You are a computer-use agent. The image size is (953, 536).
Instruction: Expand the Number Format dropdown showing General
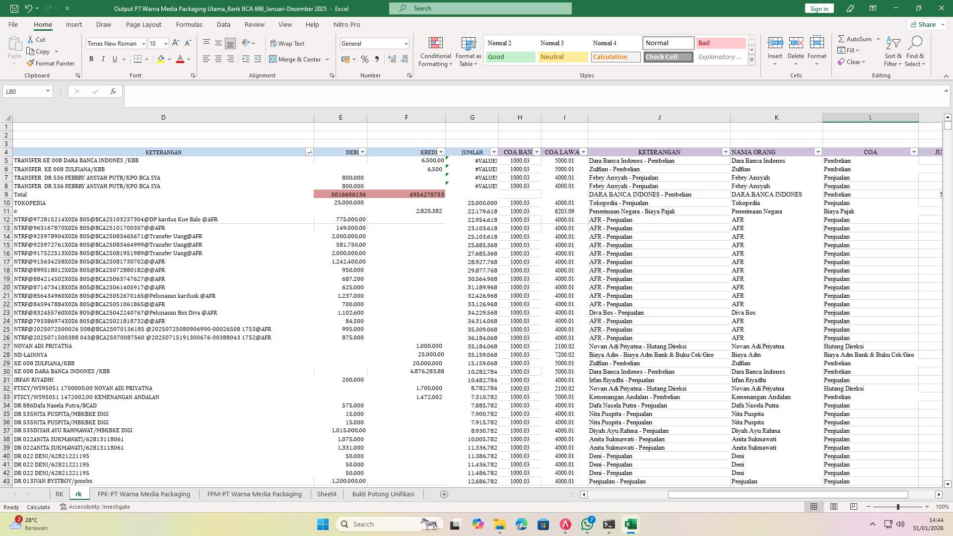(x=406, y=44)
